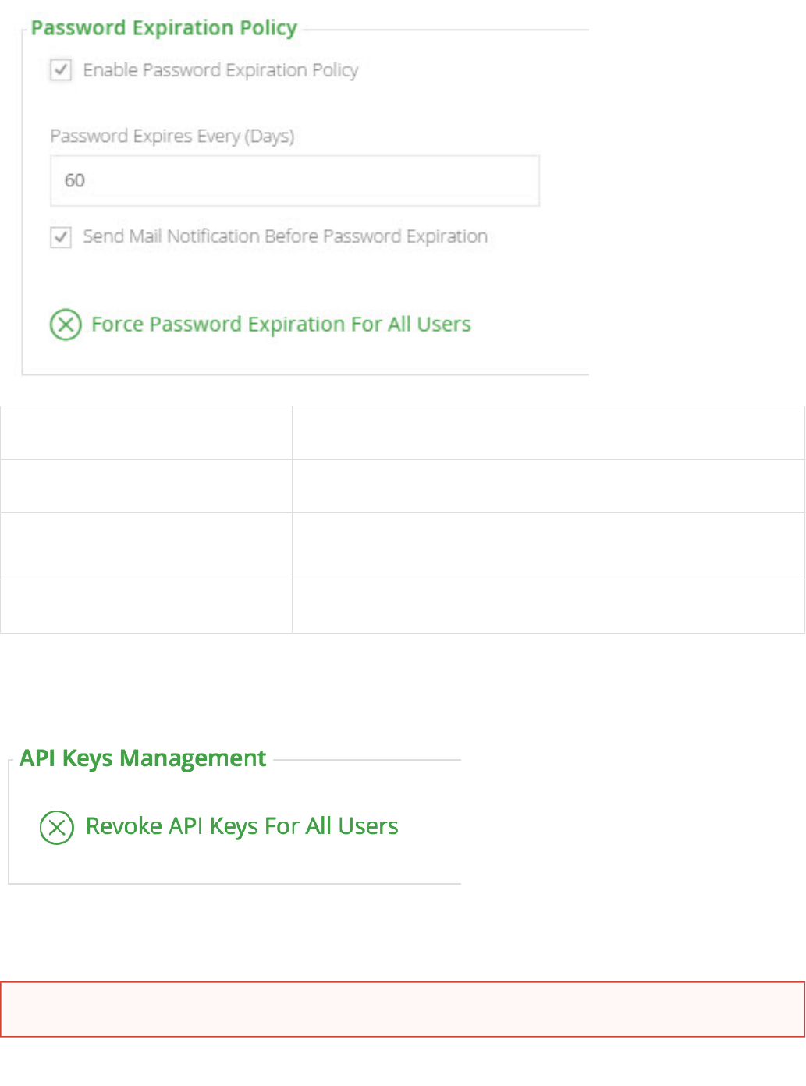Click the second row left table cell
This screenshot has width=806, height=1086.
click(x=147, y=486)
